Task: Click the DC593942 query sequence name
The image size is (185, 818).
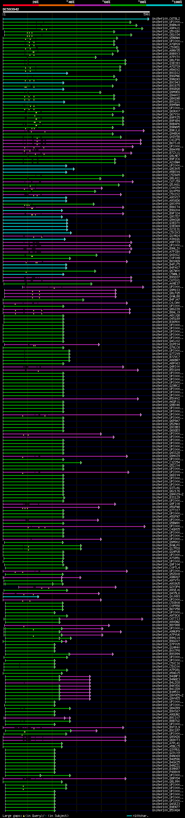Action: 11,9
